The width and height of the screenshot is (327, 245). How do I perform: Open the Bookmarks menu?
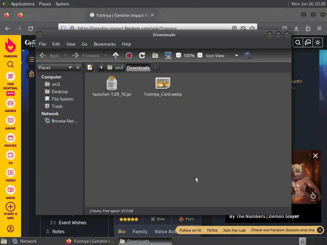pos(105,44)
